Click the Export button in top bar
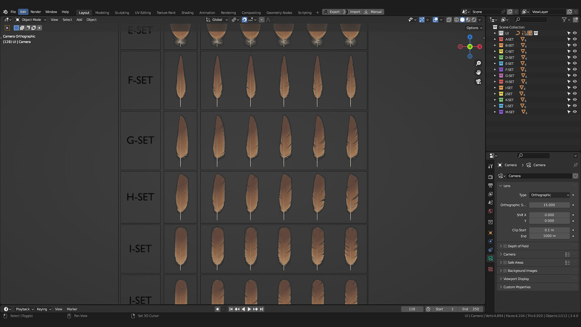This screenshot has width=581, height=327. 332,12
